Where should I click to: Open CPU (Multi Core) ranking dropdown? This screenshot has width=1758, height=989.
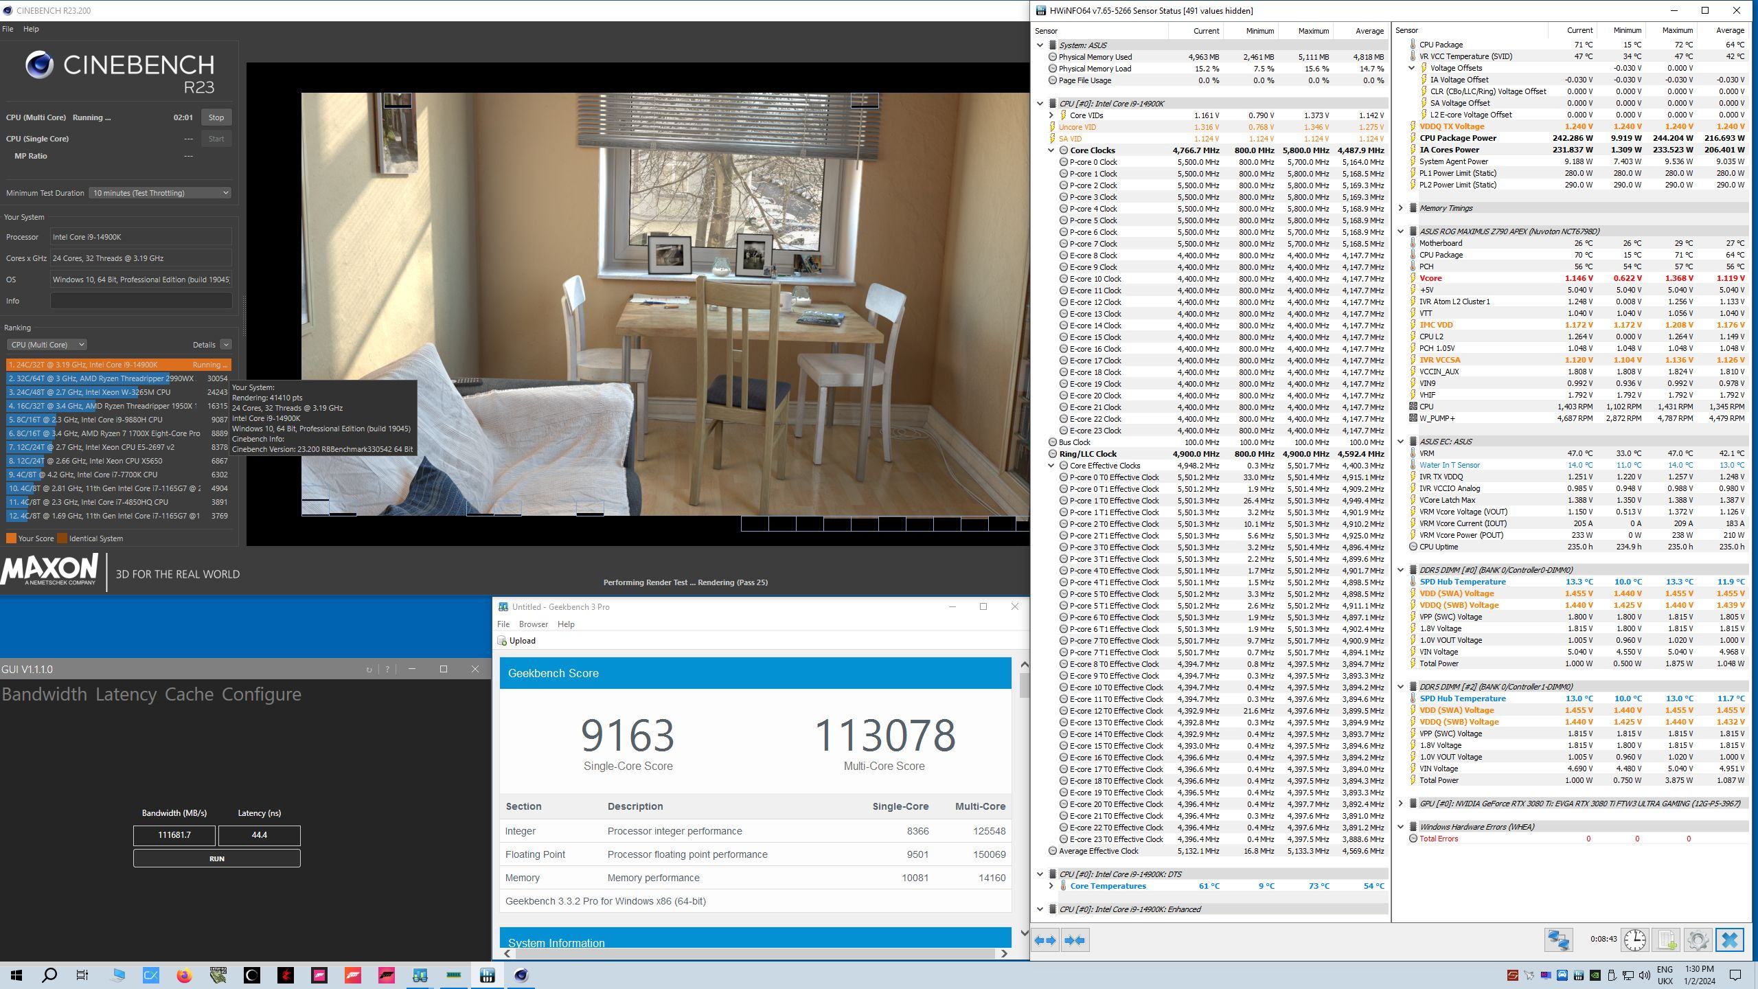[x=47, y=345]
